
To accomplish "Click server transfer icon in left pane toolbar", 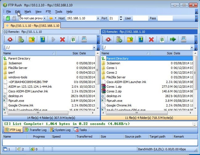I will tap(21, 39).
